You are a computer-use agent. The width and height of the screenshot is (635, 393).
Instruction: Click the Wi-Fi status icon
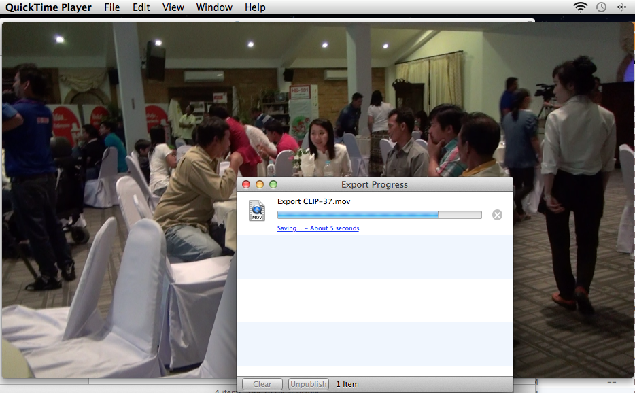pyautogui.click(x=581, y=7)
